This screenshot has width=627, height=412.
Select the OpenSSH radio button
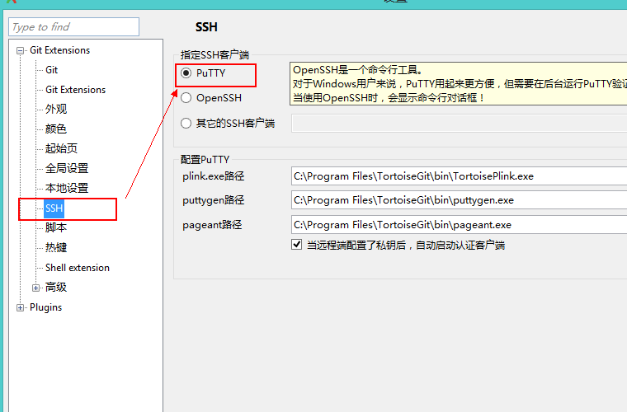click(x=186, y=98)
